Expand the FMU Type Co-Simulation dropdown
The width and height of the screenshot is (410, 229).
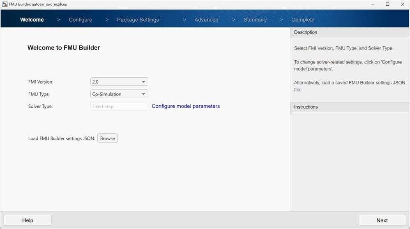[x=119, y=94]
